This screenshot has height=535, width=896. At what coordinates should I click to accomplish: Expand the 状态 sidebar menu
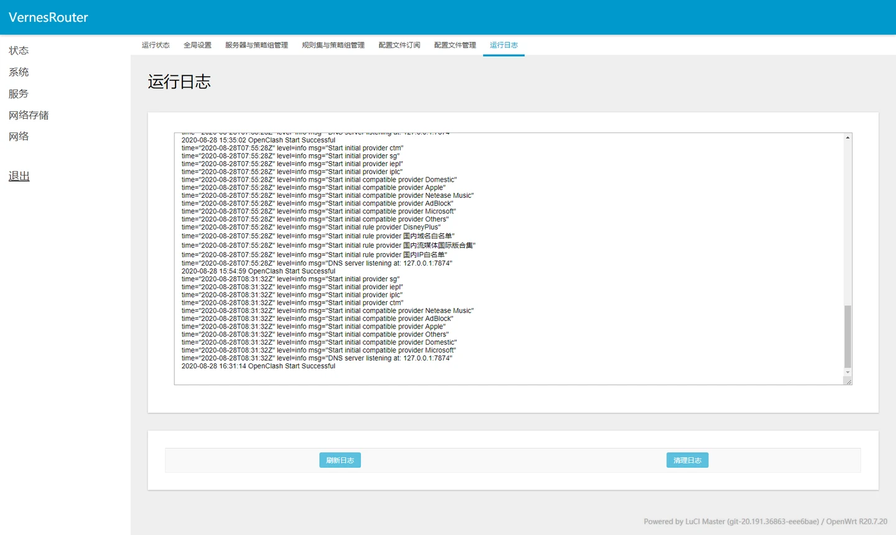coord(19,50)
